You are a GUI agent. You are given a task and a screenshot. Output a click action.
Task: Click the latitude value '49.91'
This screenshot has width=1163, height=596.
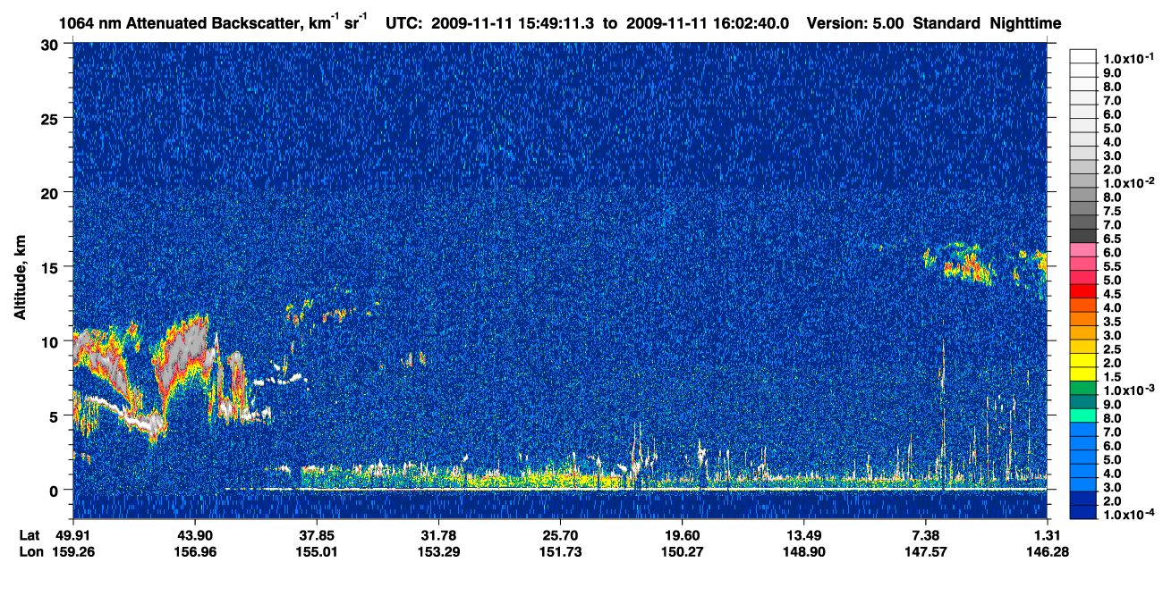(x=72, y=535)
